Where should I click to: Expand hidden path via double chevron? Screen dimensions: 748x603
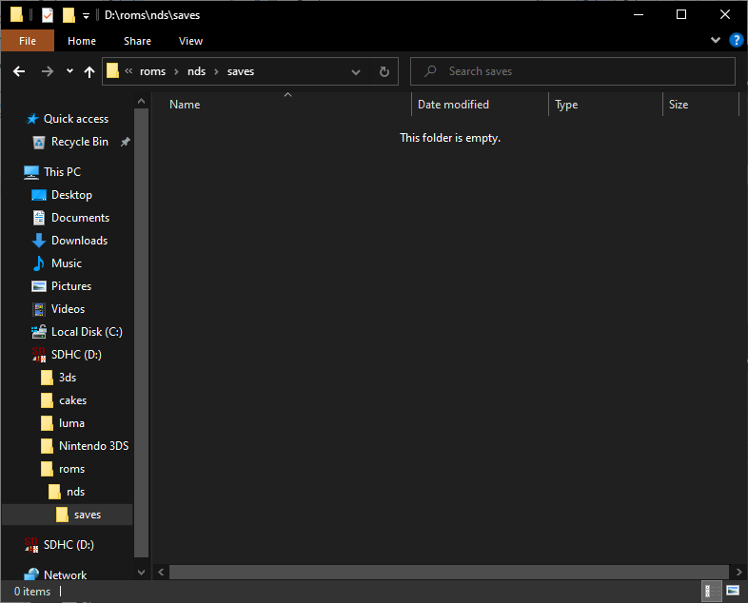(128, 71)
